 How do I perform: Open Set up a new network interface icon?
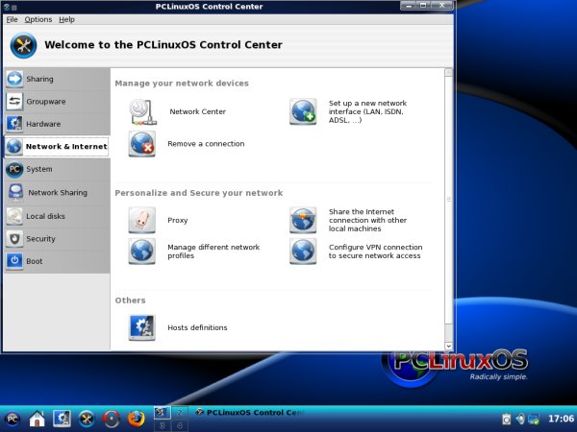point(303,111)
